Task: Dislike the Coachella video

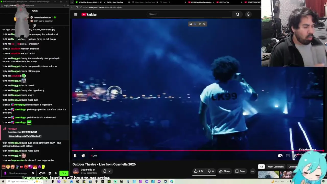Action: pyautogui.click(x=211, y=171)
